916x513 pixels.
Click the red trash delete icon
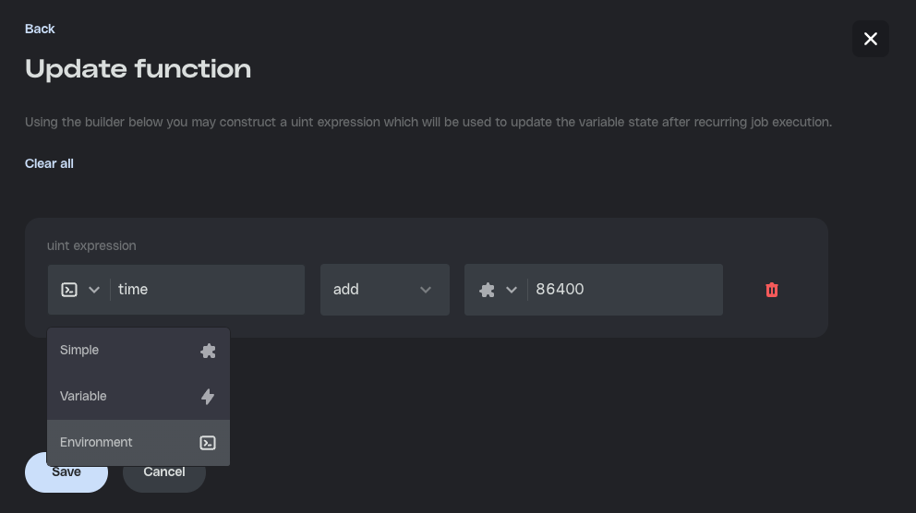pos(772,290)
